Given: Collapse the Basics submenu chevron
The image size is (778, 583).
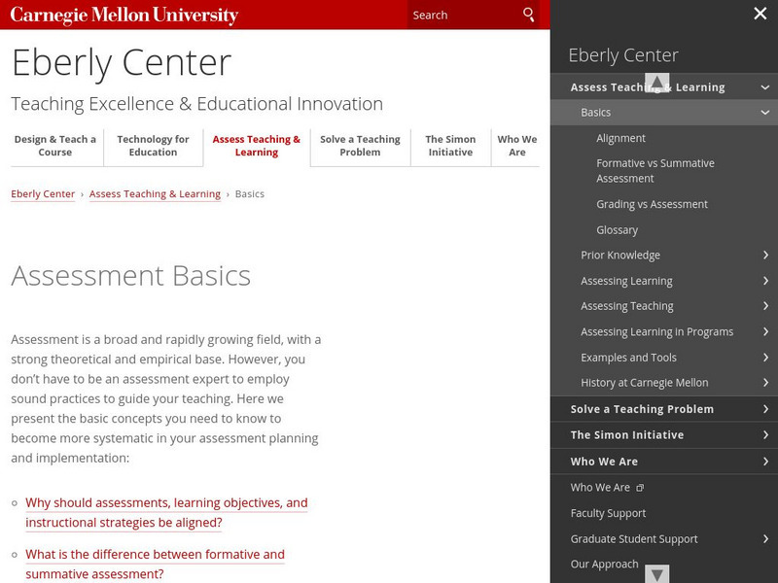Looking at the screenshot, I should point(765,113).
